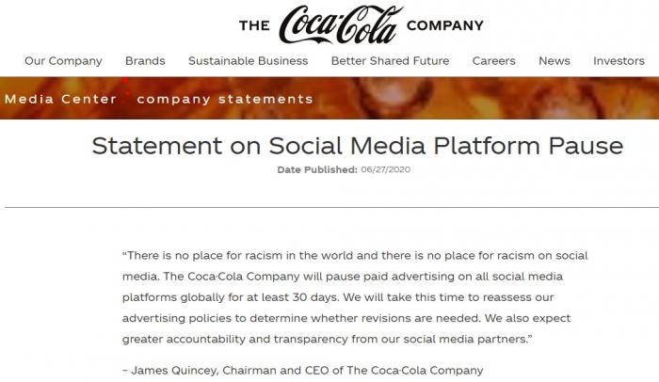
Task: Click the 06/27/2020 publication date
Action: pos(385,169)
